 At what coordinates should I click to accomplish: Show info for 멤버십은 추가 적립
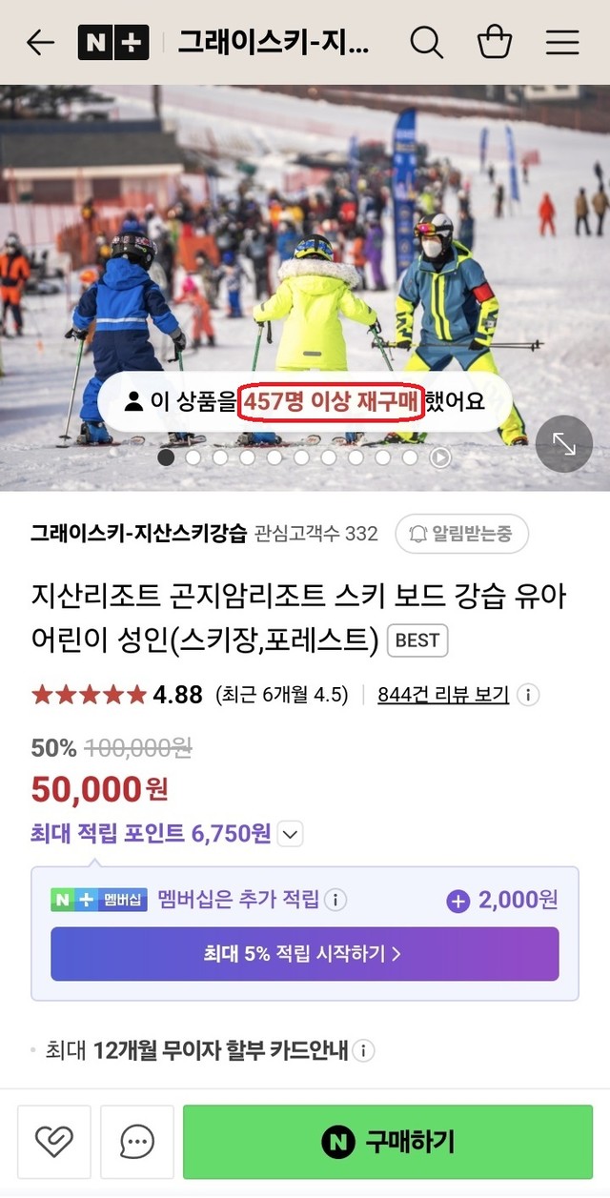coord(335,900)
